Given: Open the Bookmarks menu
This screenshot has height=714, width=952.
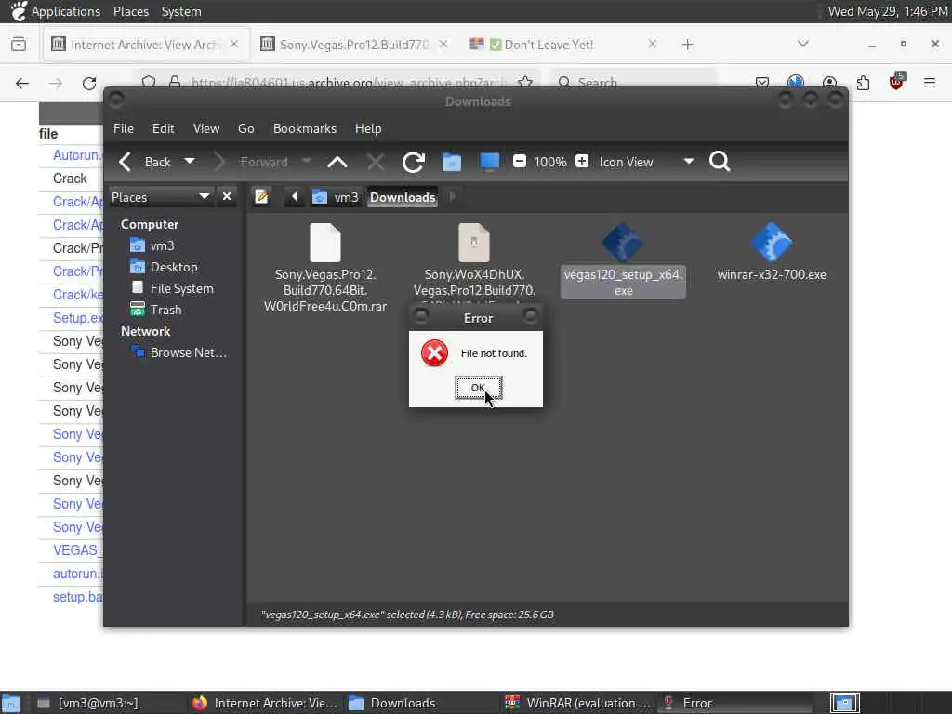Looking at the screenshot, I should (305, 128).
